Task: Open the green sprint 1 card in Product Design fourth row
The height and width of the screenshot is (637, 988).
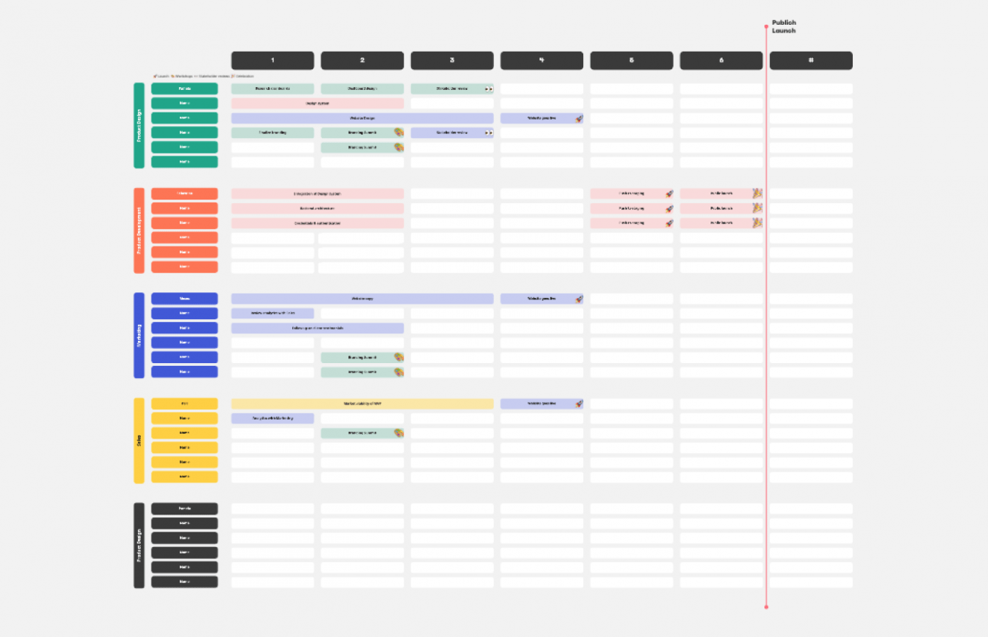Action: coord(272,132)
